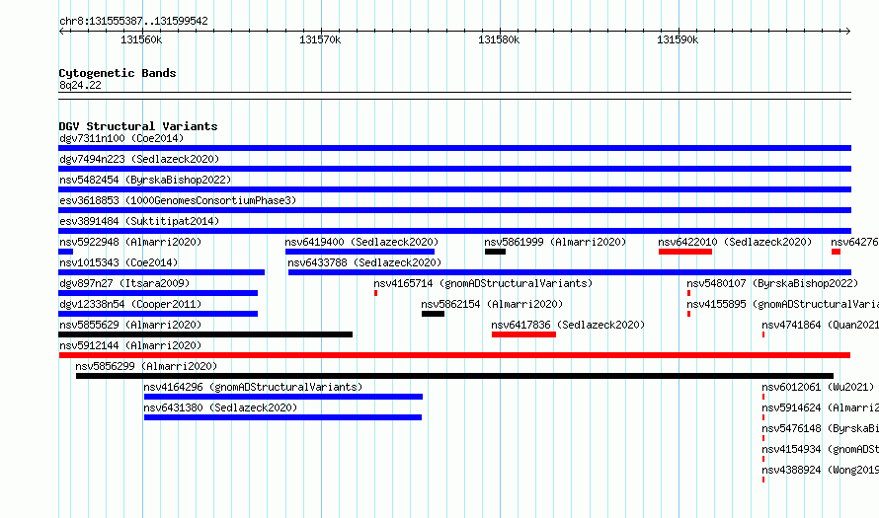Viewport: 879px width, 518px height.
Task: Click the red bar under nsv6417836
Action: pyautogui.click(x=523, y=334)
